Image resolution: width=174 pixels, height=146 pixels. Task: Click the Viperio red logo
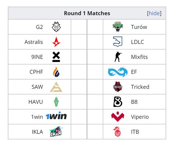pyautogui.click(x=117, y=117)
